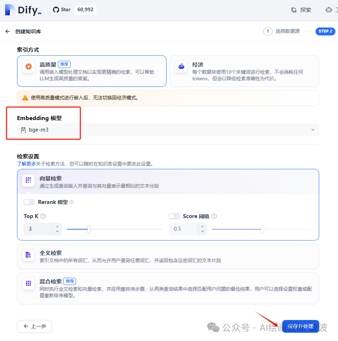
Task: Click the STEP 2 badge
Action: point(325,31)
